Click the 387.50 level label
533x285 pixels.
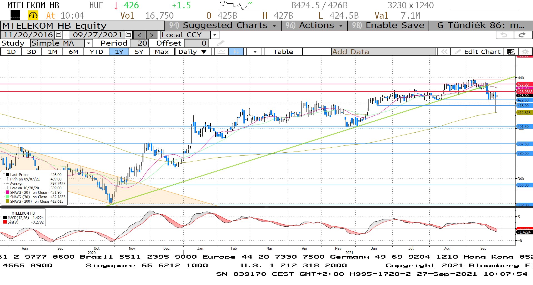[524, 144]
